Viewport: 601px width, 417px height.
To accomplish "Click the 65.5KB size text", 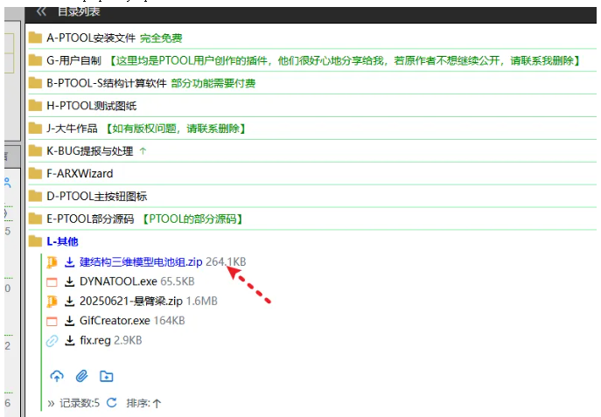I will (178, 281).
